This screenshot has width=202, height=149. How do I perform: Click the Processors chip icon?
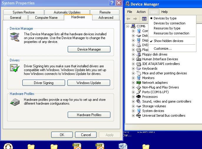pos(139,97)
